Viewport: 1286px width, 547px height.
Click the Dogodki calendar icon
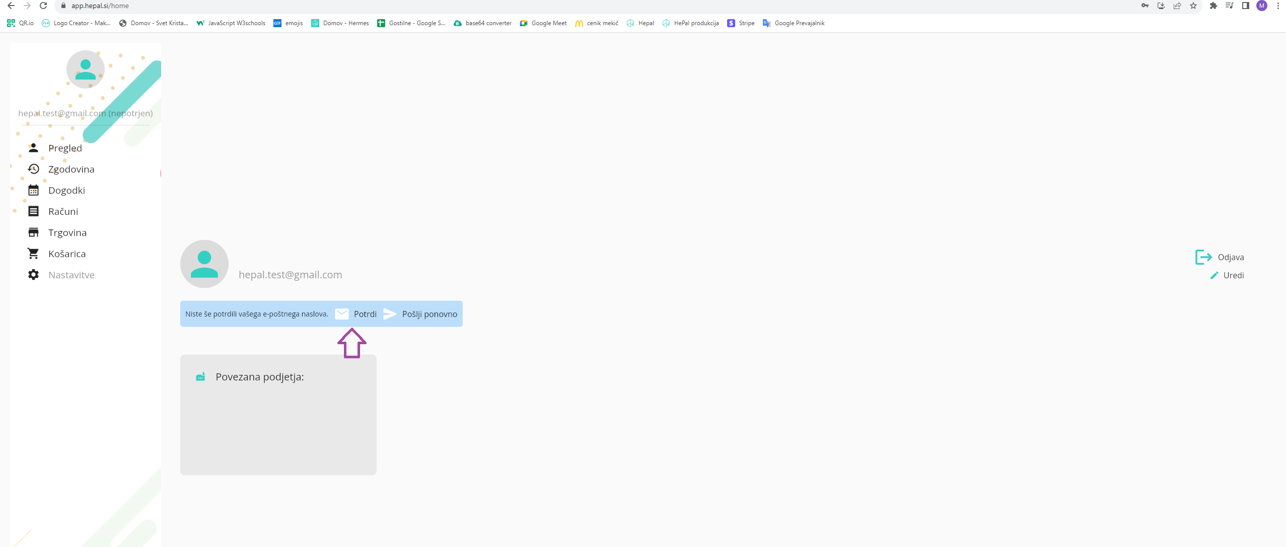[x=33, y=190]
